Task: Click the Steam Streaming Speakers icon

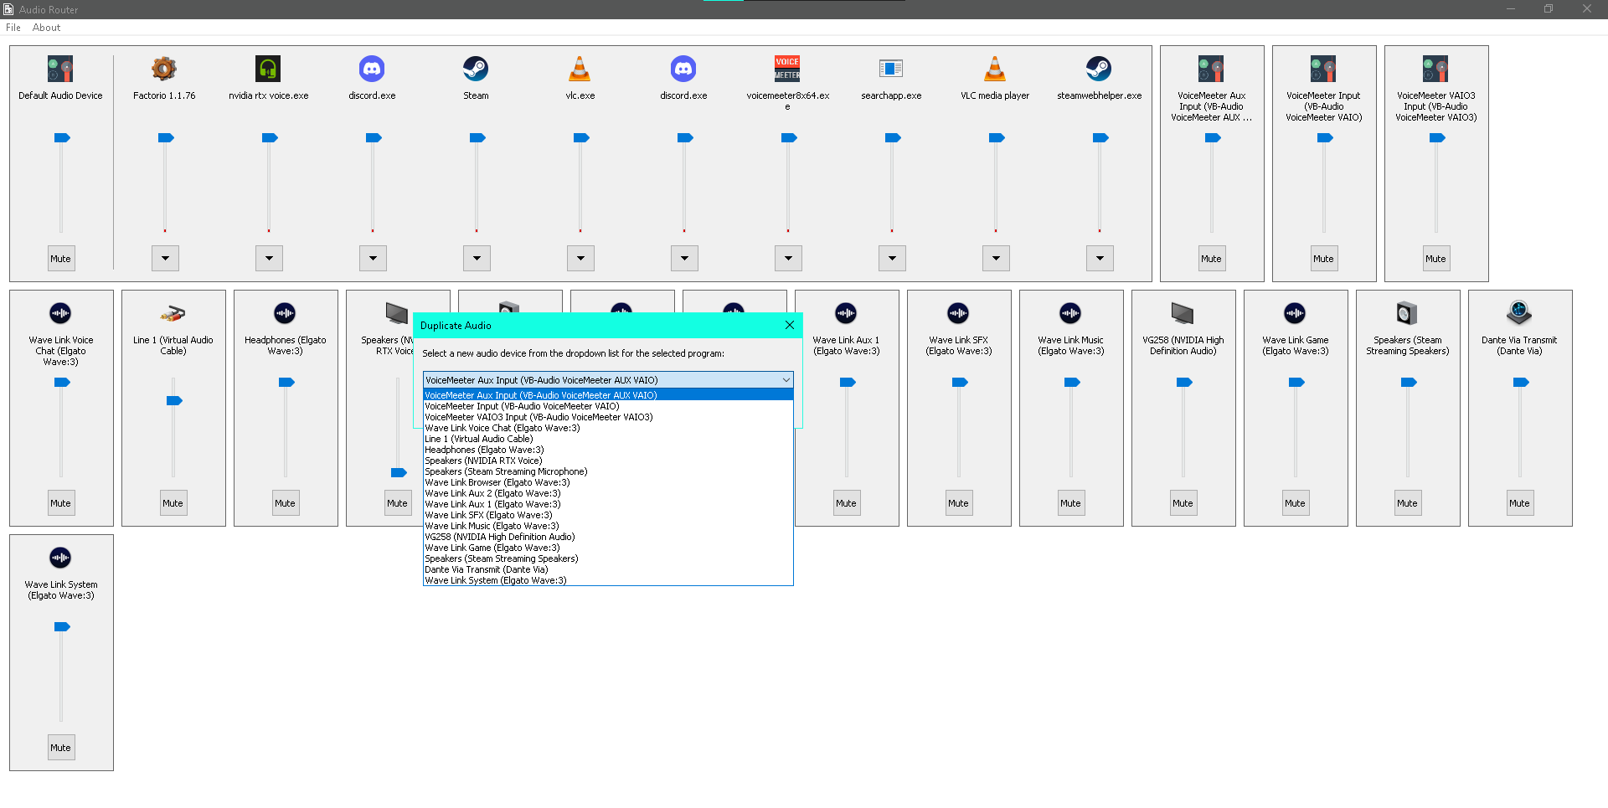Action: point(1407,313)
